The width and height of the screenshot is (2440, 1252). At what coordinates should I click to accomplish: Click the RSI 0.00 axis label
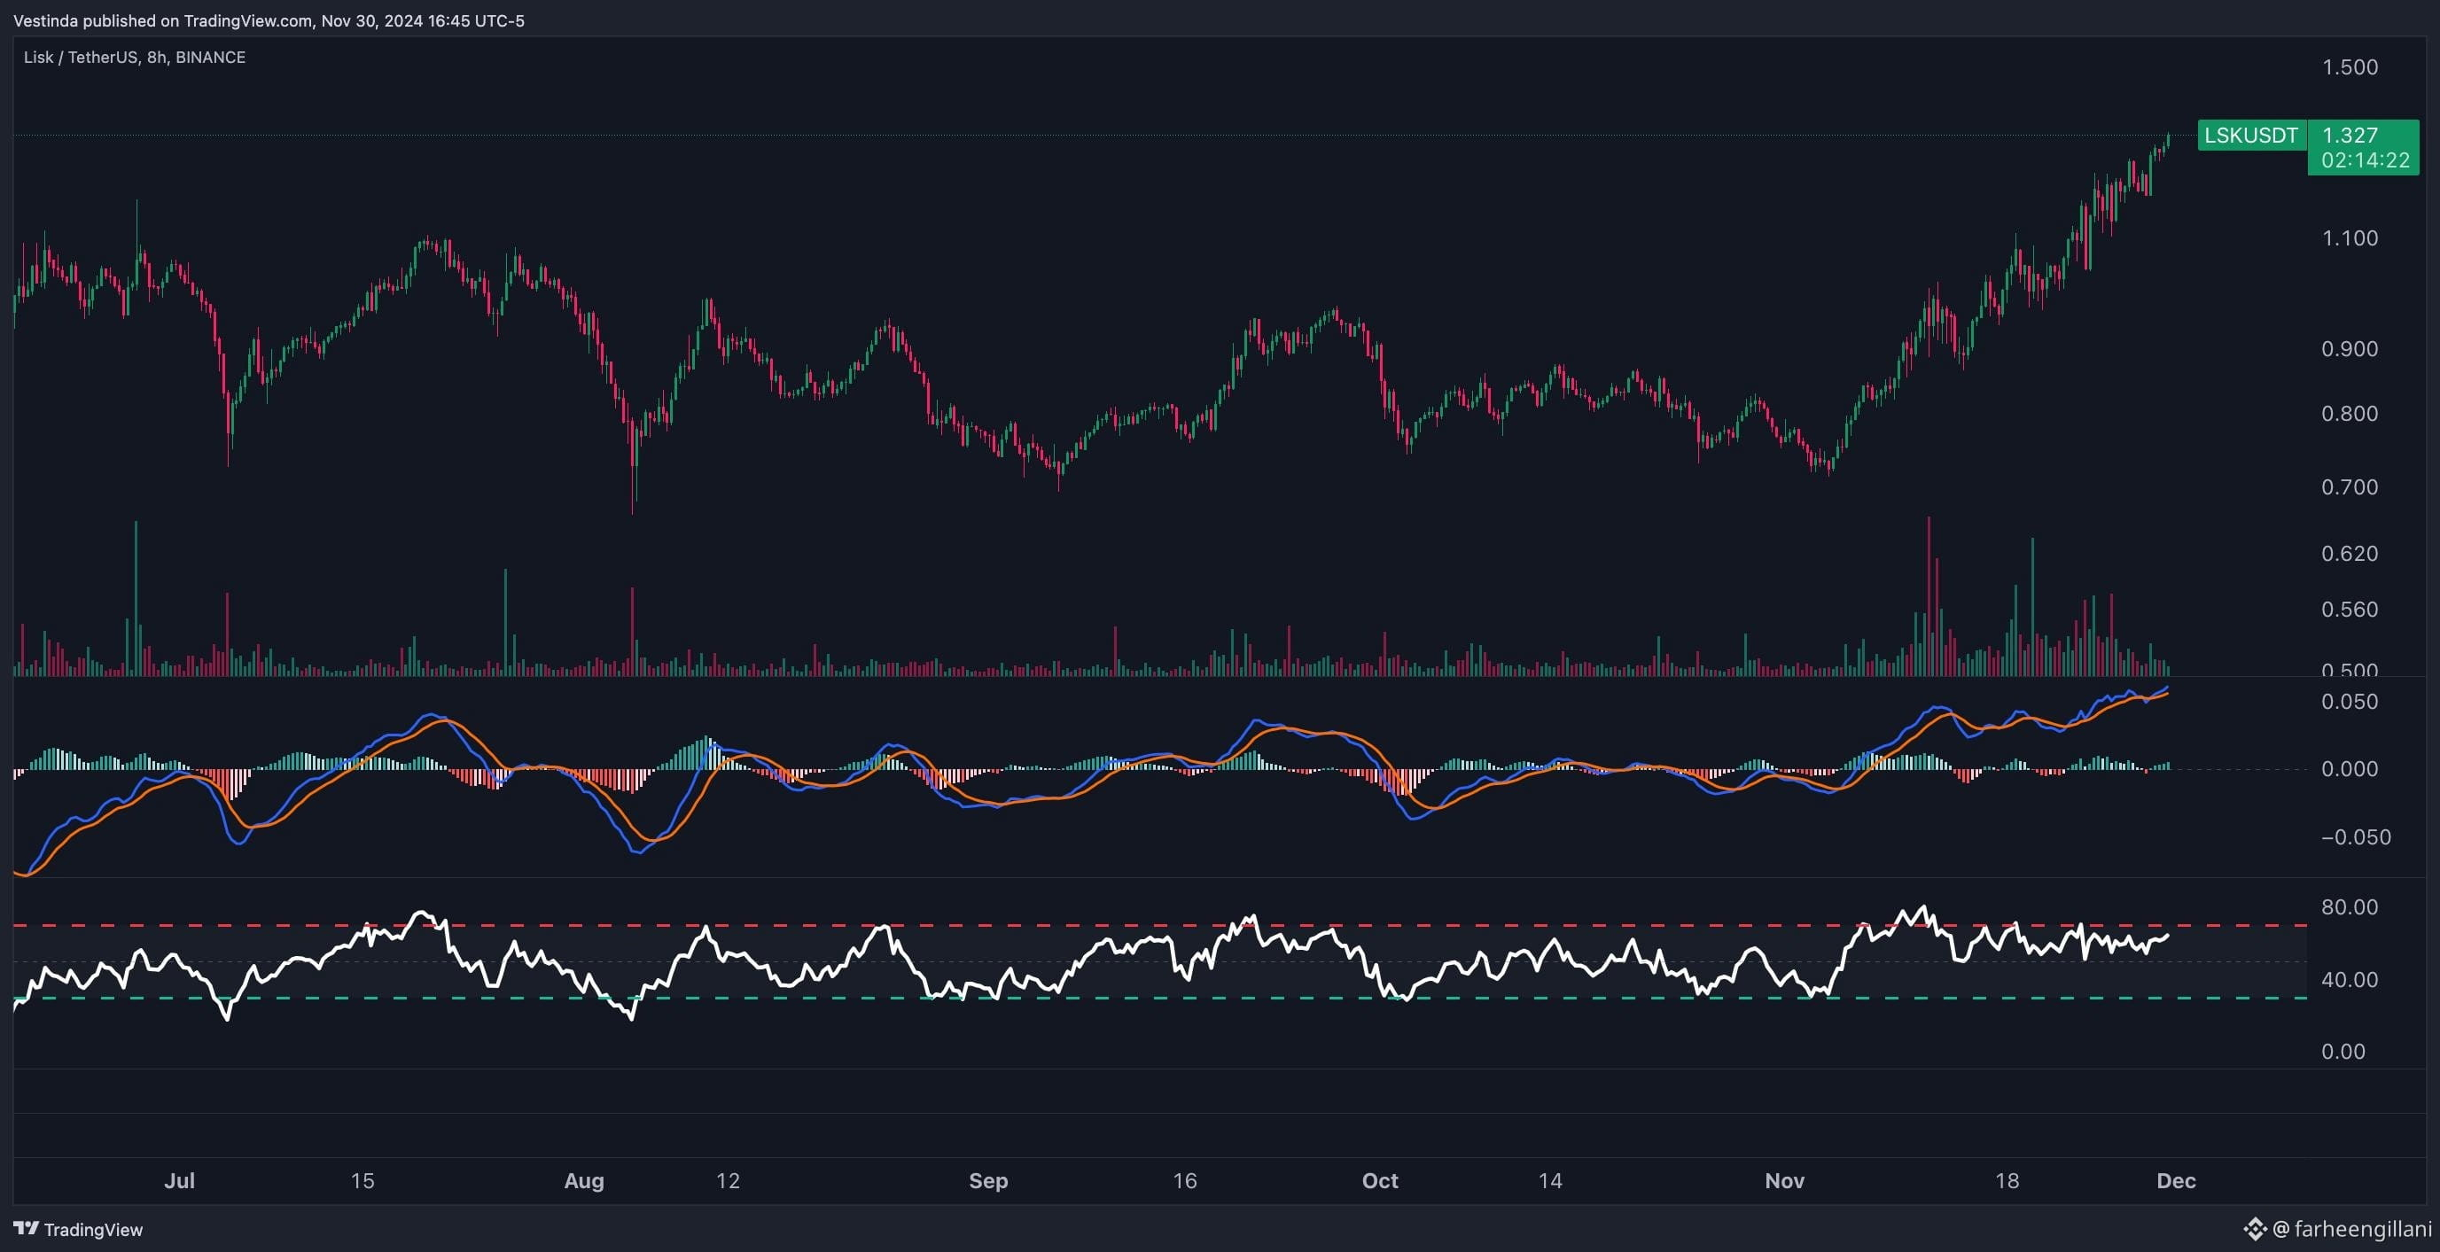[2343, 1051]
